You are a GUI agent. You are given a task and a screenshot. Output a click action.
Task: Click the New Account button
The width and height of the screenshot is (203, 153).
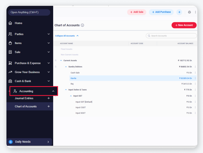pos(184,25)
